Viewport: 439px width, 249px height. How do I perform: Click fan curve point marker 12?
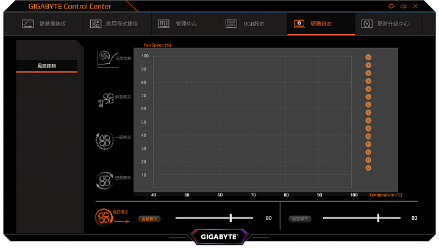click(368, 152)
